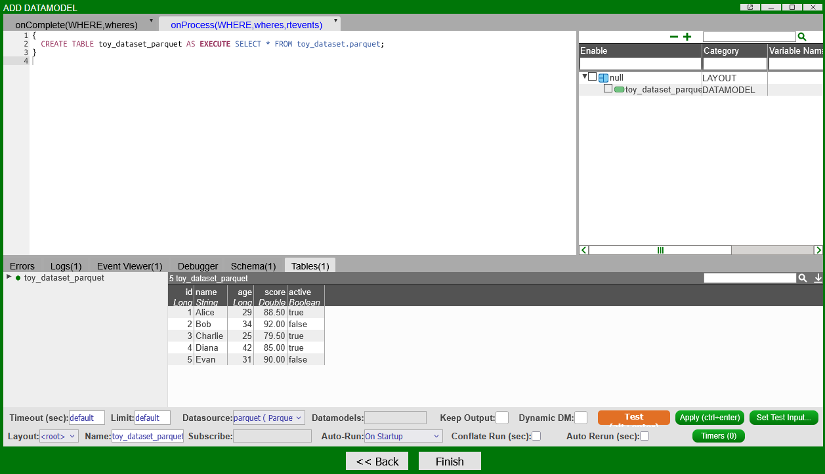Toggle the Dynamic DM checkbox
The image size is (825, 474).
click(580, 418)
